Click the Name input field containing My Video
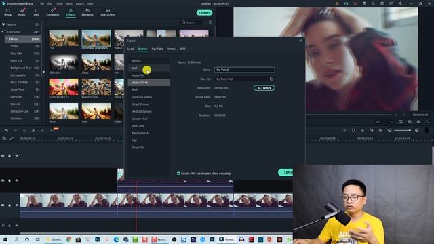The width and height of the screenshot is (434, 244). coord(244,70)
